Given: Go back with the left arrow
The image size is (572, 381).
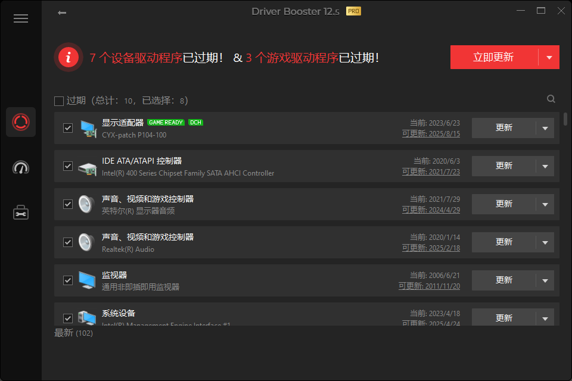Looking at the screenshot, I should tap(62, 13).
